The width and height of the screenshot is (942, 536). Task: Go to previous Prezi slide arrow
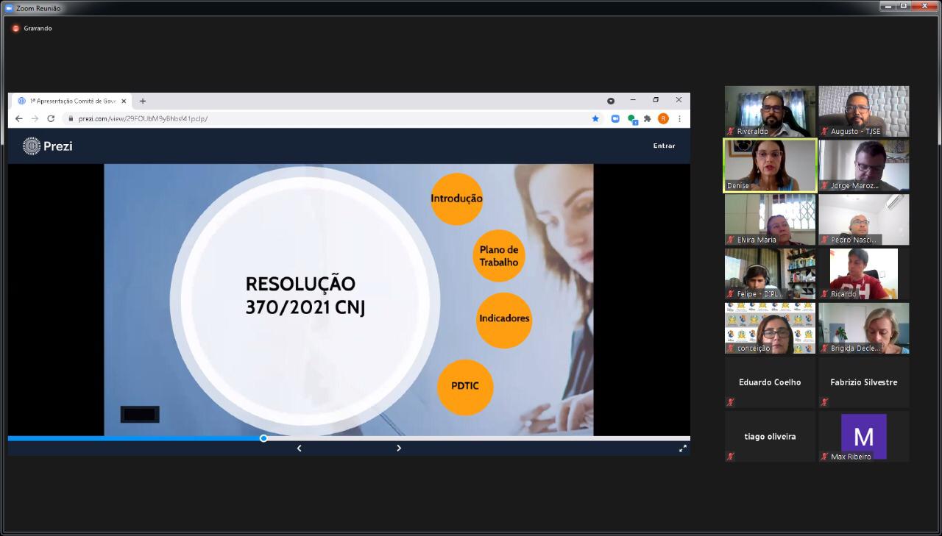click(299, 448)
